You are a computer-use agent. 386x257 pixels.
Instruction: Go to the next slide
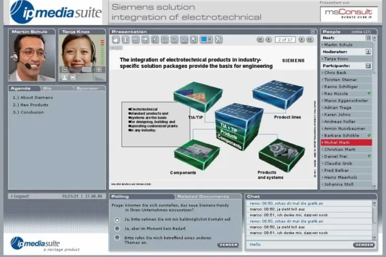pyautogui.click(x=301, y=39)
